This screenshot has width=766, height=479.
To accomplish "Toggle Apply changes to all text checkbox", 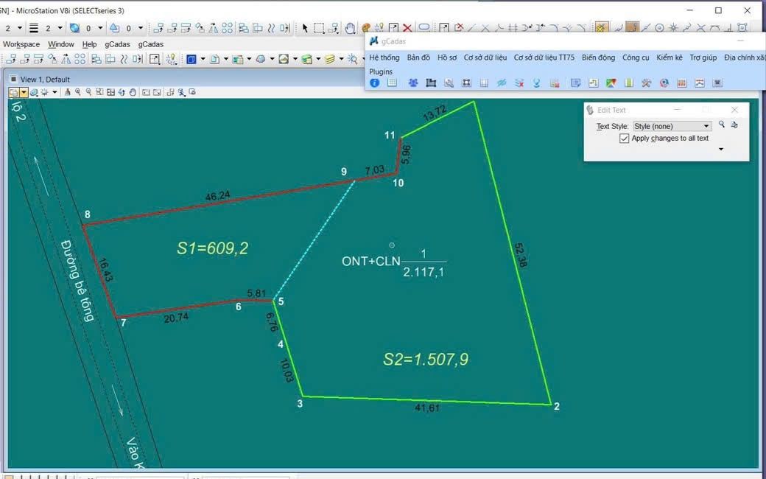I will tap(625, 139).
